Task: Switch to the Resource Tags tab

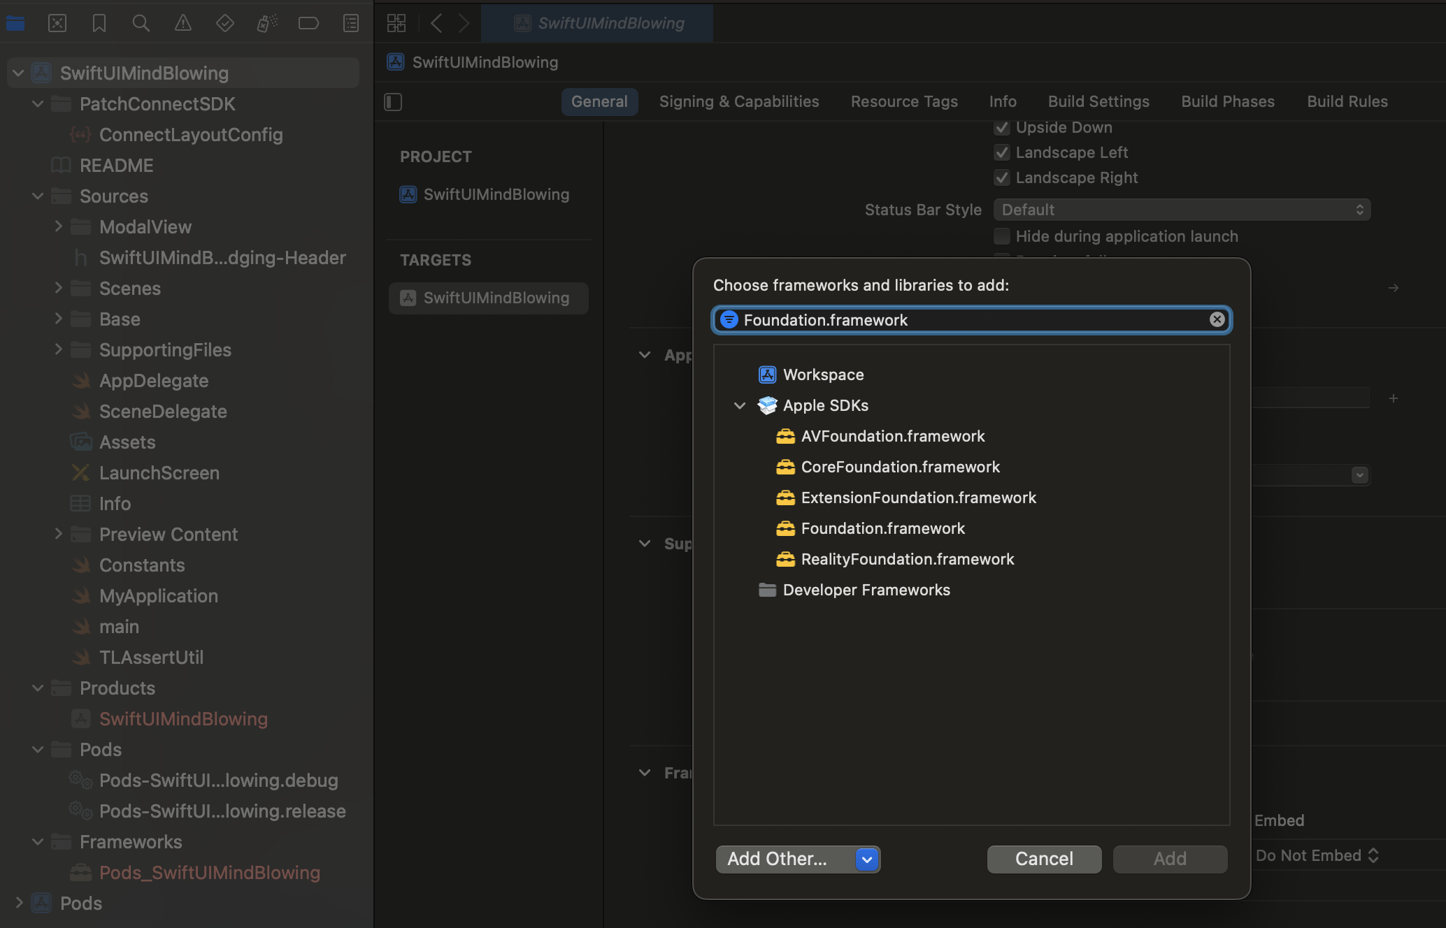Action: [904, 102]
